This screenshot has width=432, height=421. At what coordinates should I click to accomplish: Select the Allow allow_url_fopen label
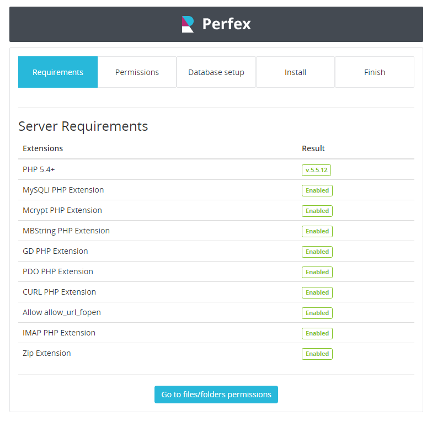pos(62,312)
